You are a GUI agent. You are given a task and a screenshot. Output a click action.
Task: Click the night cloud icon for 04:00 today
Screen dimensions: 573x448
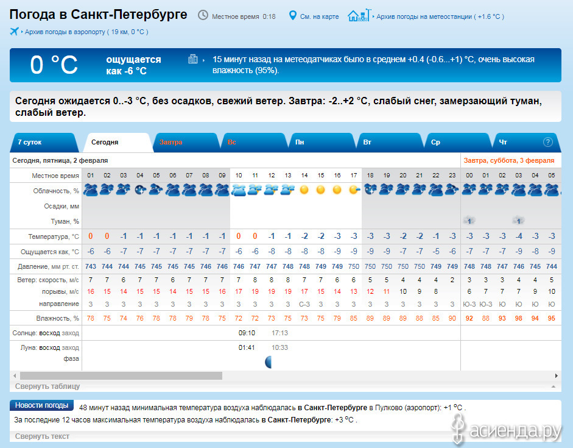tap(140, 190)
